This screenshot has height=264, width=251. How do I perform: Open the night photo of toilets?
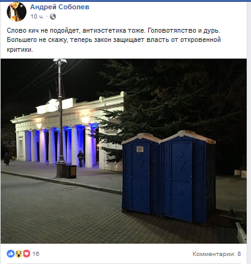coord(124,151)
